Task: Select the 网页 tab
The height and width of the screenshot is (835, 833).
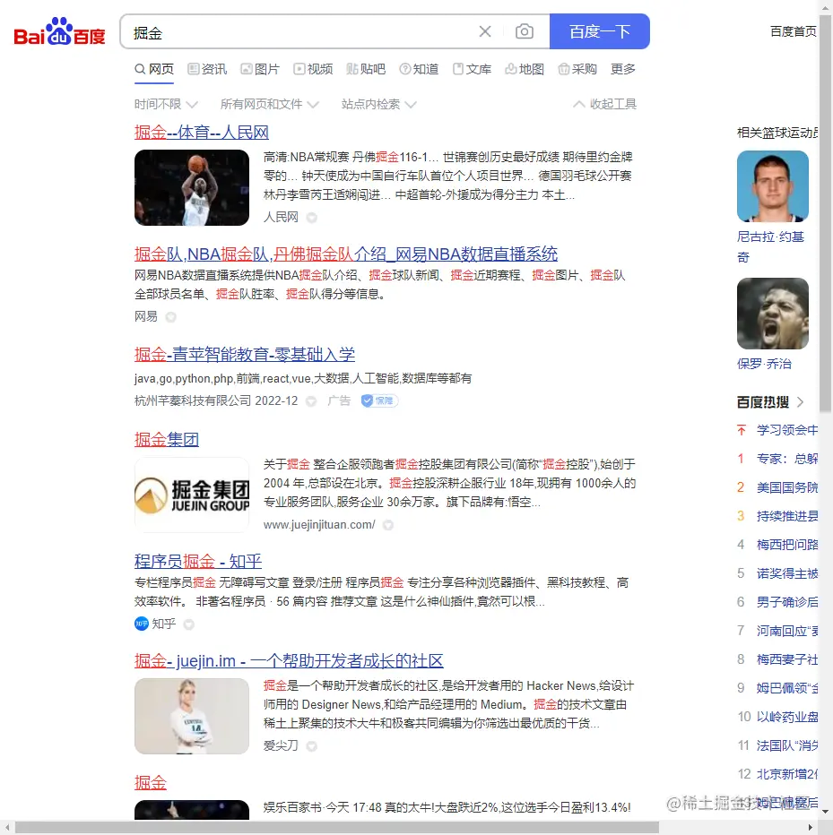Action: tap(154, 69)
